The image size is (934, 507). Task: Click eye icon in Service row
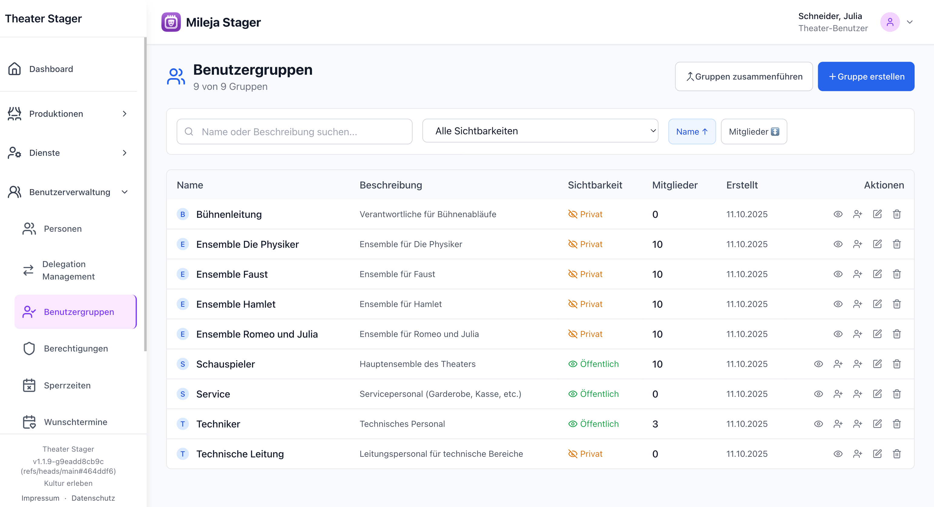coord(818,394)
